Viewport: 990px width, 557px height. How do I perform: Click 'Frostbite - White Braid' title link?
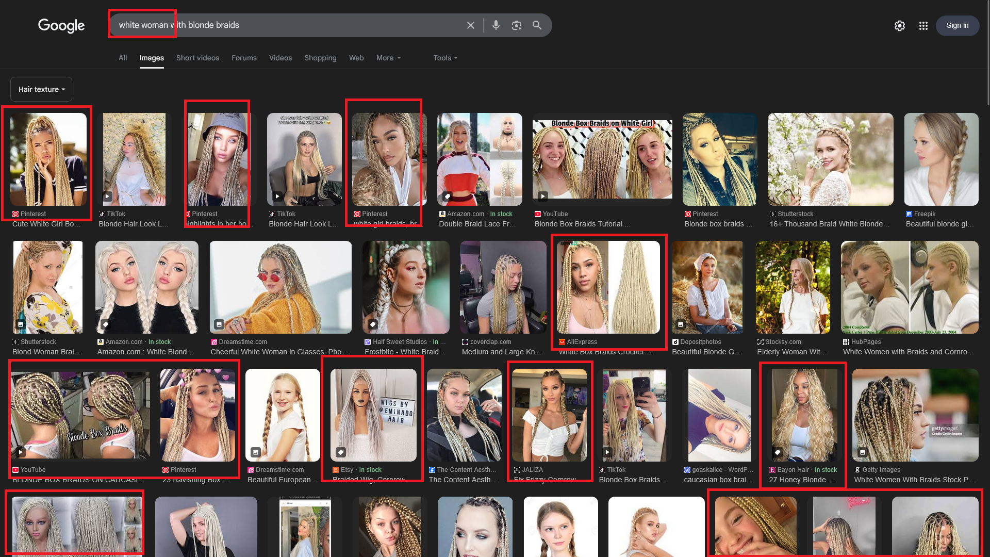pos(405,352)
